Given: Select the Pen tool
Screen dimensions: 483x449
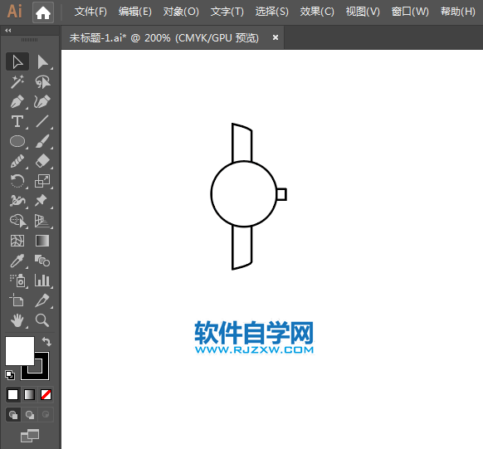Looking at the screenshot, I should [x=17, y=101].
